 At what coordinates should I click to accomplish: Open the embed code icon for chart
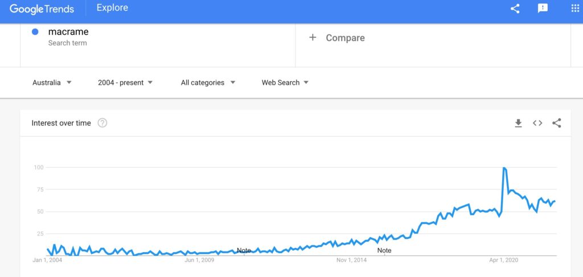[537, 123]
